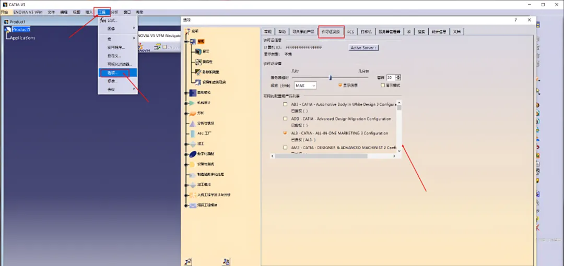Uncheck the AL3 ALL-IN-ONE MARKETING checkbox
The width and height of the screenshot is (564, 266).
285,133
